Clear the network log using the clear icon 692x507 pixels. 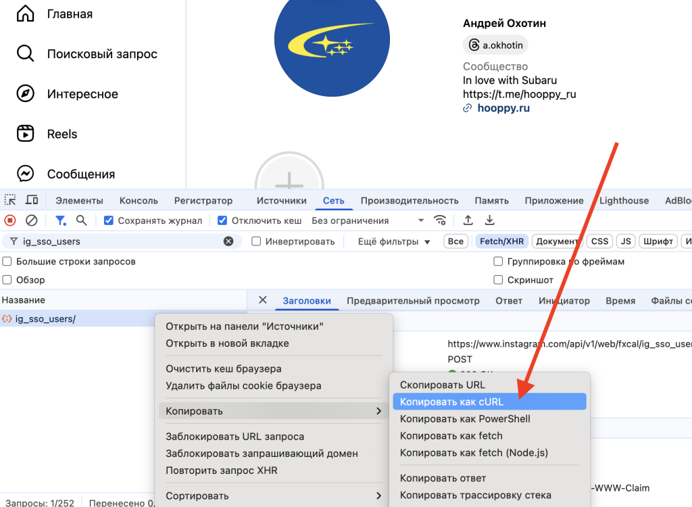pyautogui.click(x=31, y=220)
